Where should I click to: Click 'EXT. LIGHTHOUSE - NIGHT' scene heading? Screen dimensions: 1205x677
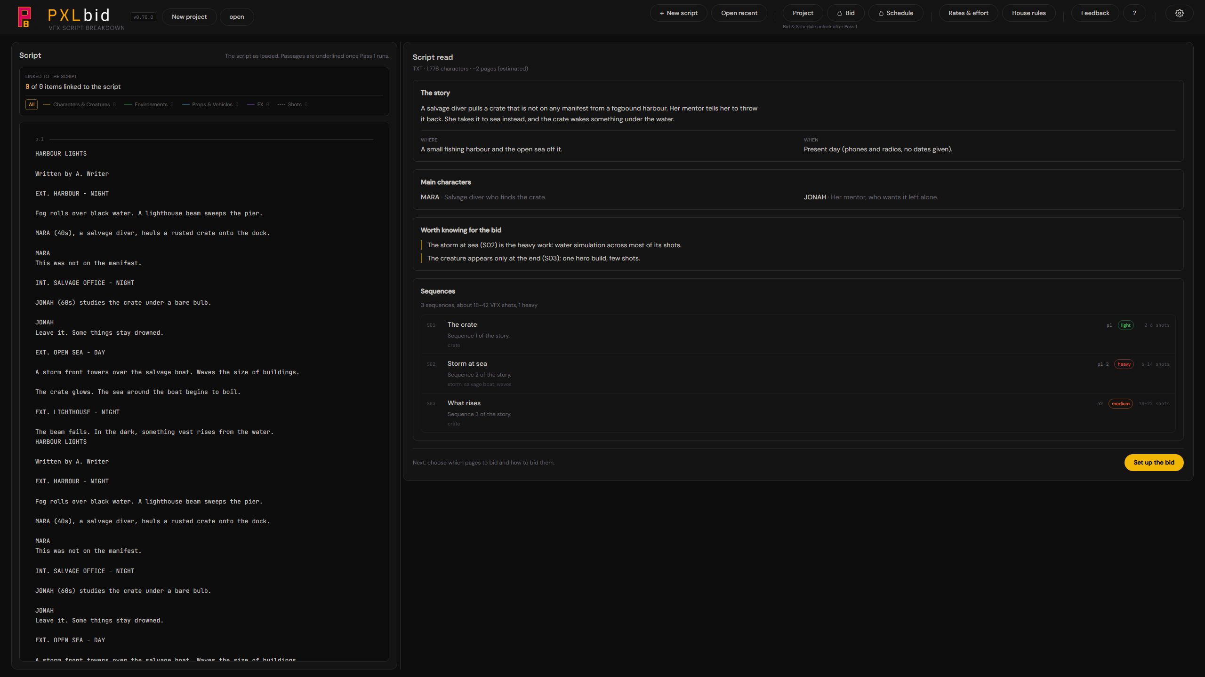coord(77,412)
